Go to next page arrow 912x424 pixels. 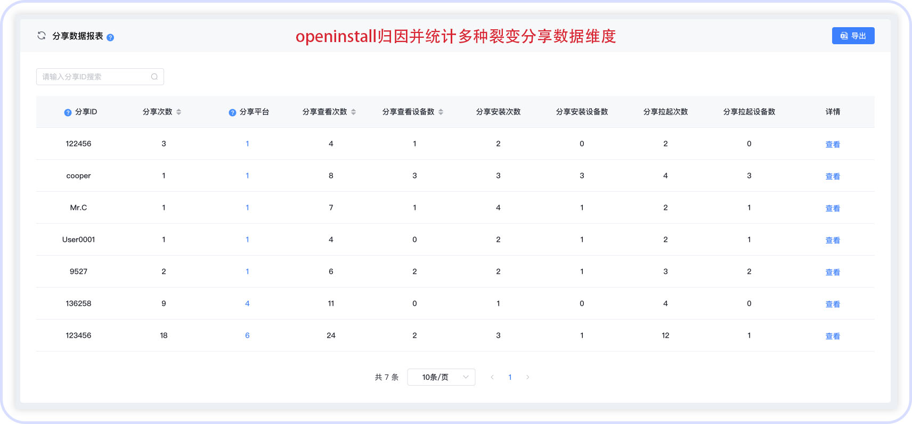[x=528, y=377]
